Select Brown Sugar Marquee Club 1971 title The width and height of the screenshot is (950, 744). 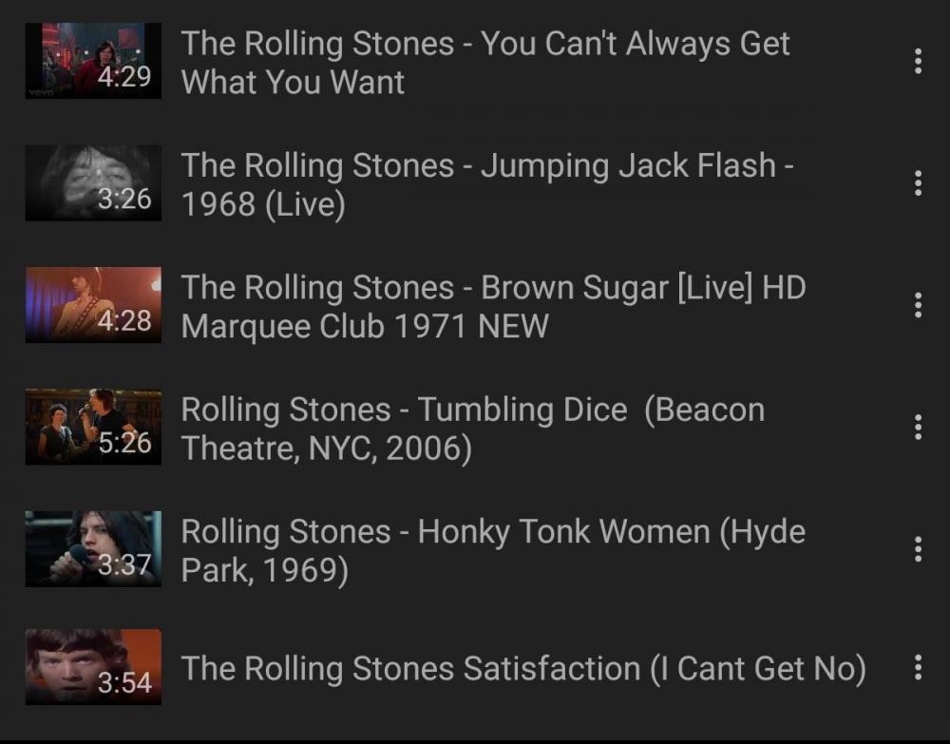[x=493, y=306]
